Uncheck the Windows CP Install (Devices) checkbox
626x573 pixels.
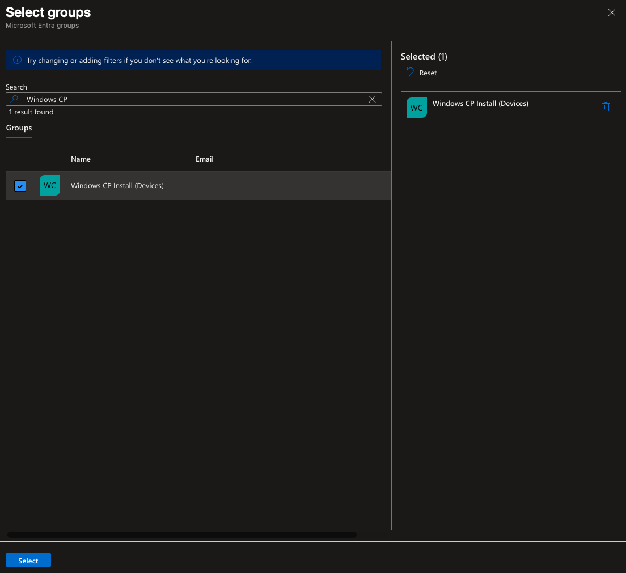(x=20, y=186)
